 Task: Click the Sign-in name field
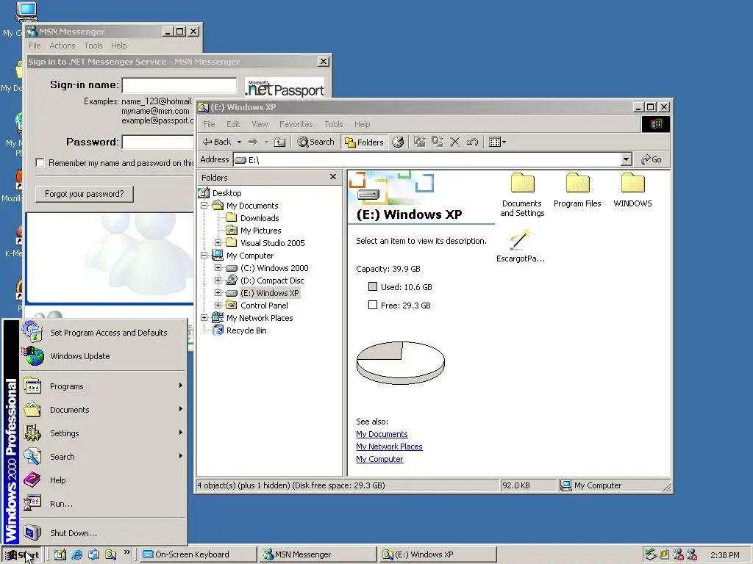point(179,85)
